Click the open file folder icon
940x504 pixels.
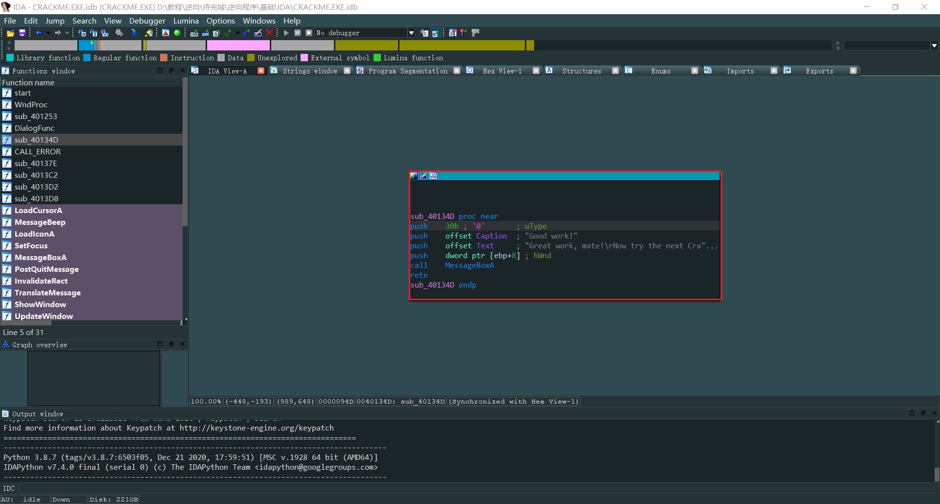10,33
